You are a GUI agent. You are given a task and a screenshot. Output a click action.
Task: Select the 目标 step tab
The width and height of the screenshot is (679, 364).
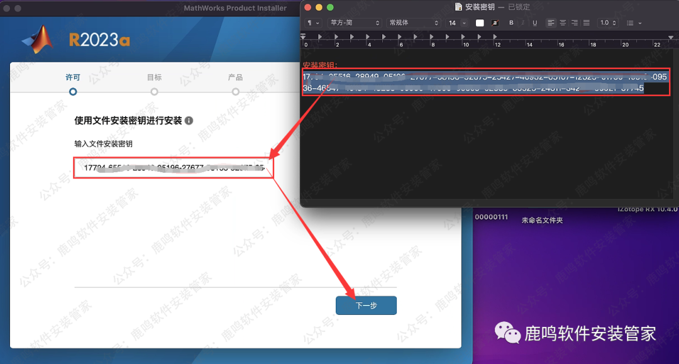coord(154,77)
